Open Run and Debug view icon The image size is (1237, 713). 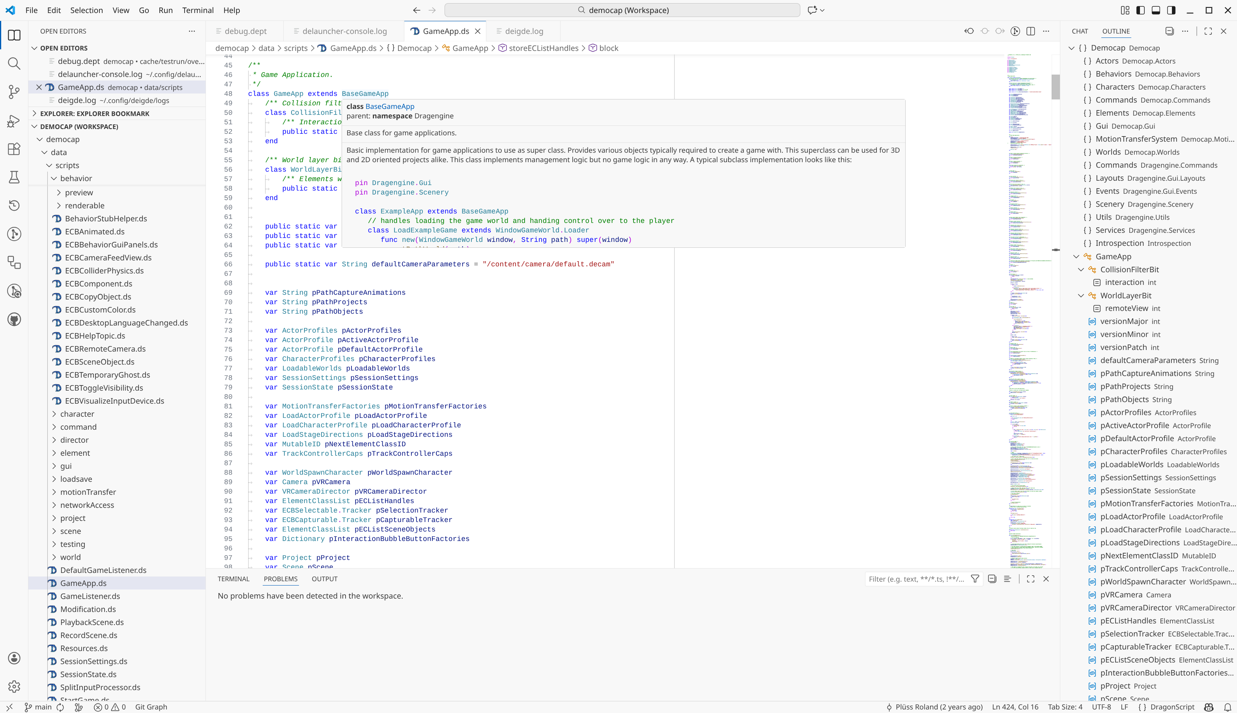point(14,120)
